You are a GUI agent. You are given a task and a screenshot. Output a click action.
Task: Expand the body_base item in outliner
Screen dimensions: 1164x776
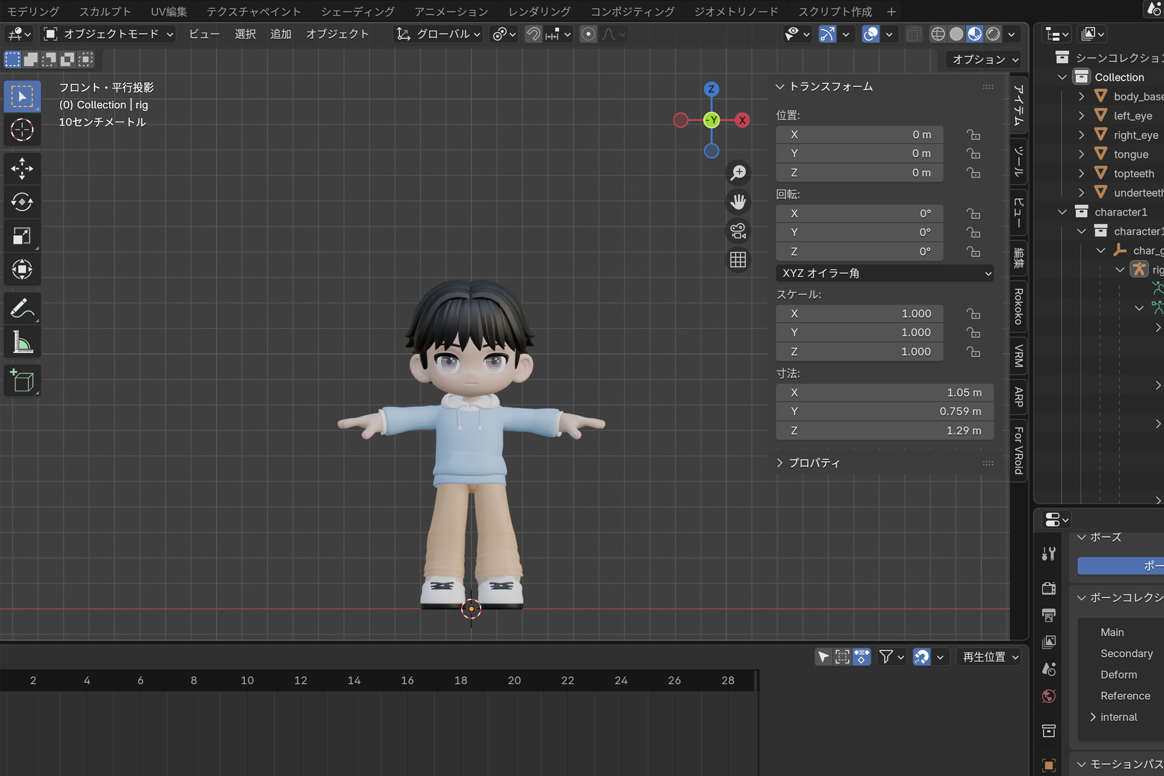pyautogui.click(x=1082, y=96)
